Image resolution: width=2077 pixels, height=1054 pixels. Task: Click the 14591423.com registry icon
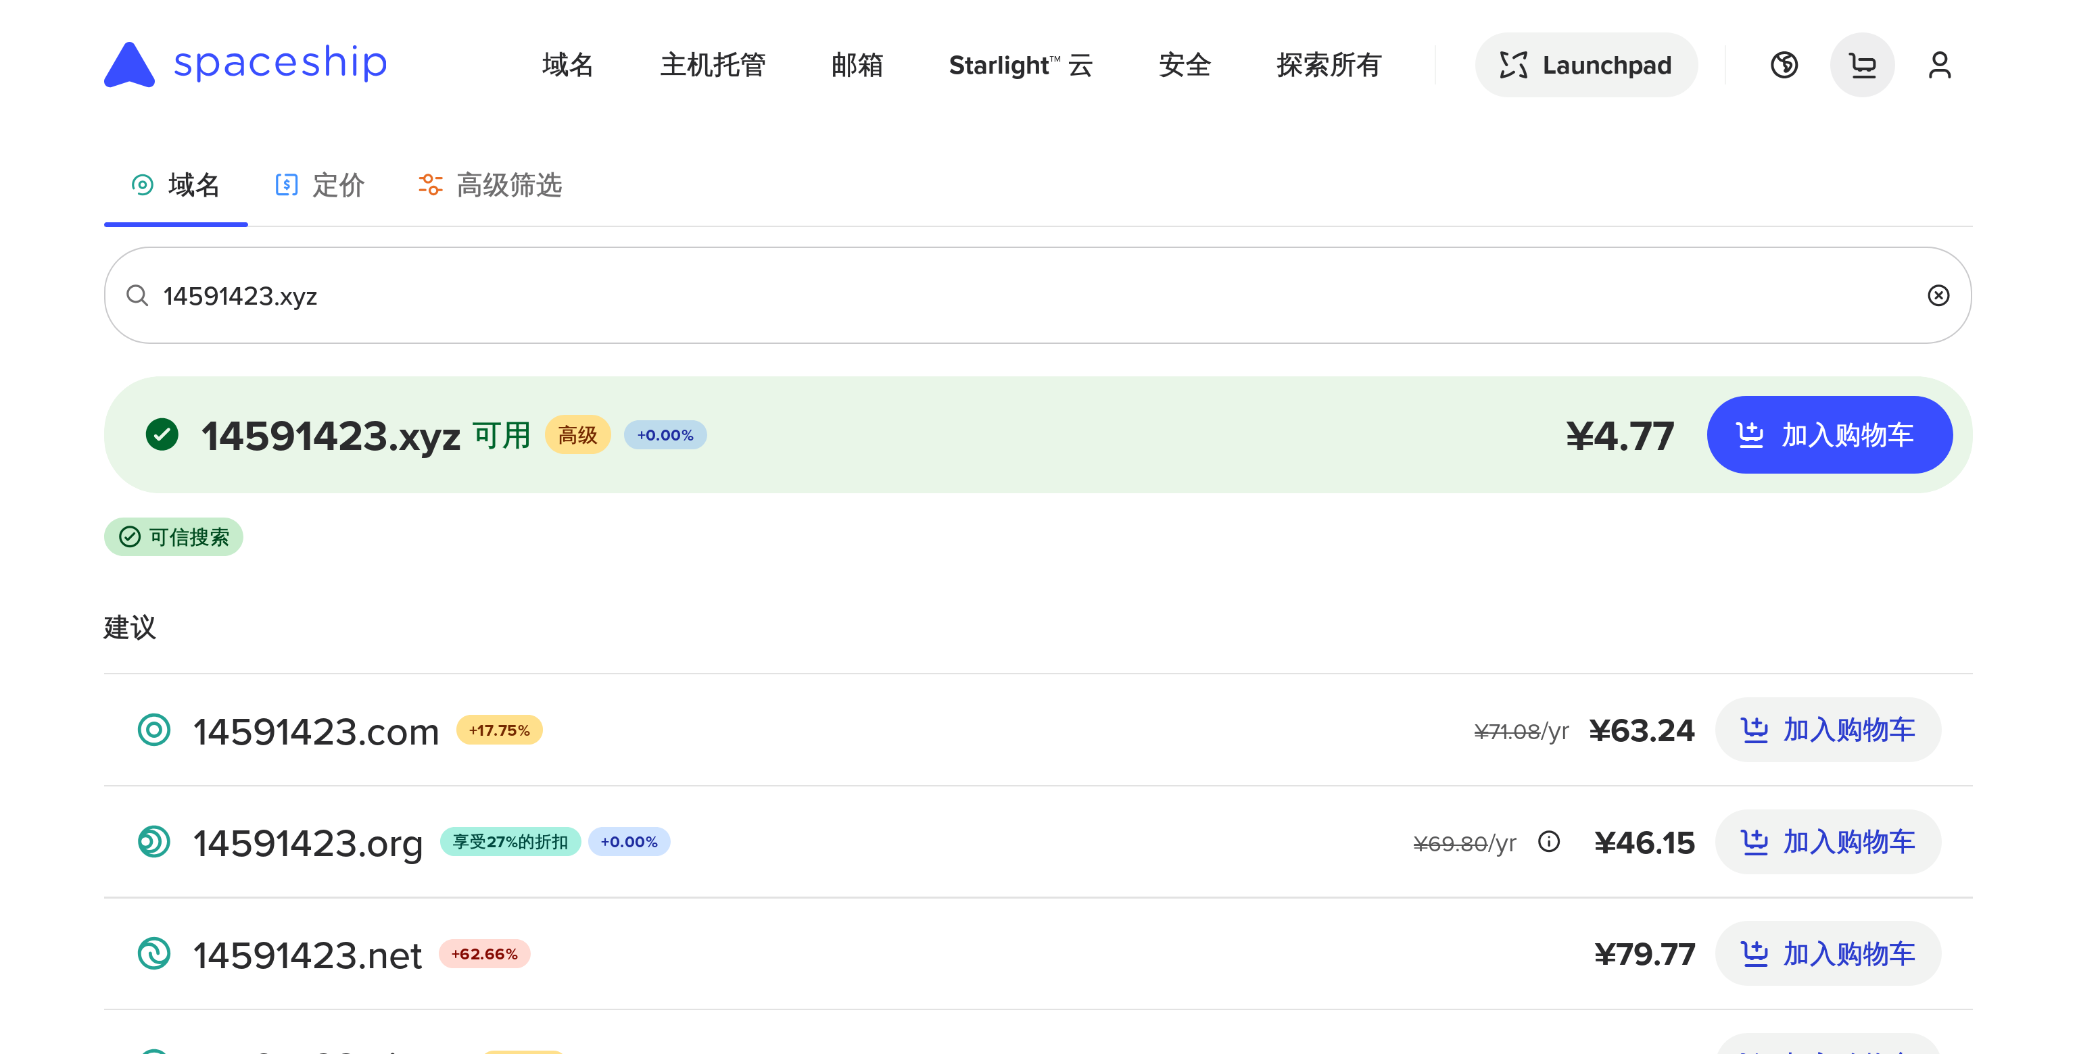point(154,730)
